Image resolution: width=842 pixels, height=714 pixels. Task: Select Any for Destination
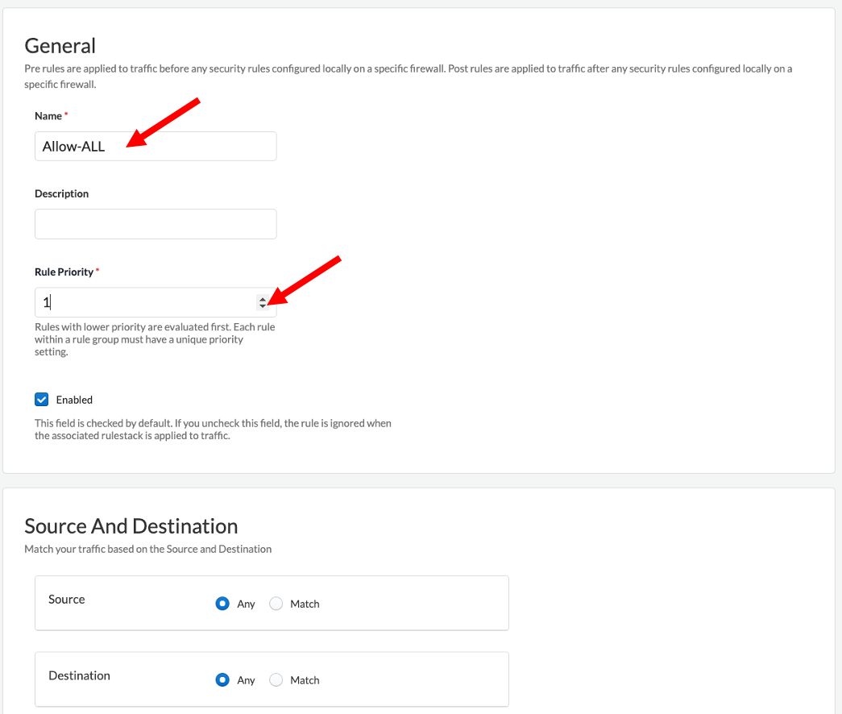pos(222,679)
